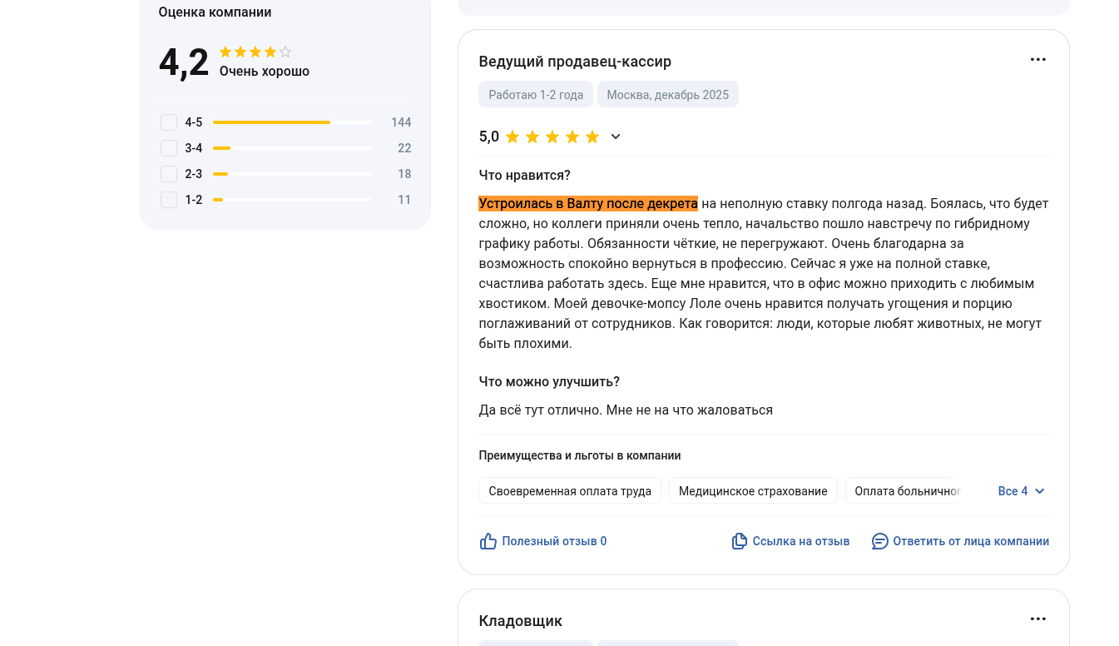Screen dimensions: 1119x646
Task: Click Ответить от лица компании
Action: (x=971, y=541)
